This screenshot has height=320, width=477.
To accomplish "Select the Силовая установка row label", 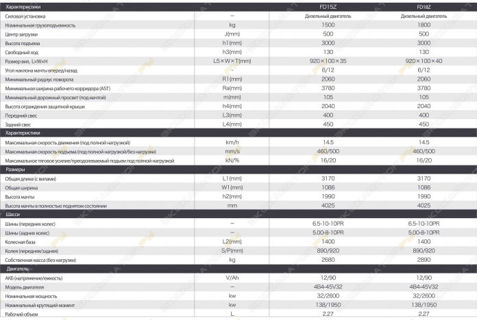I will point(25,16).
